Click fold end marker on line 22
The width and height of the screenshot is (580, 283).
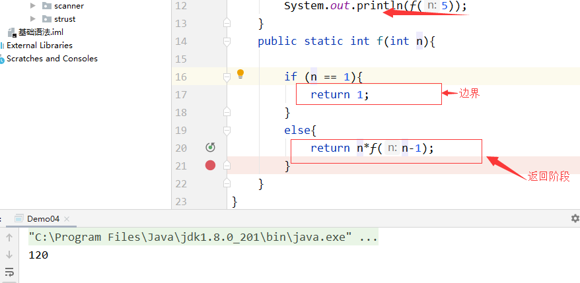227,183
